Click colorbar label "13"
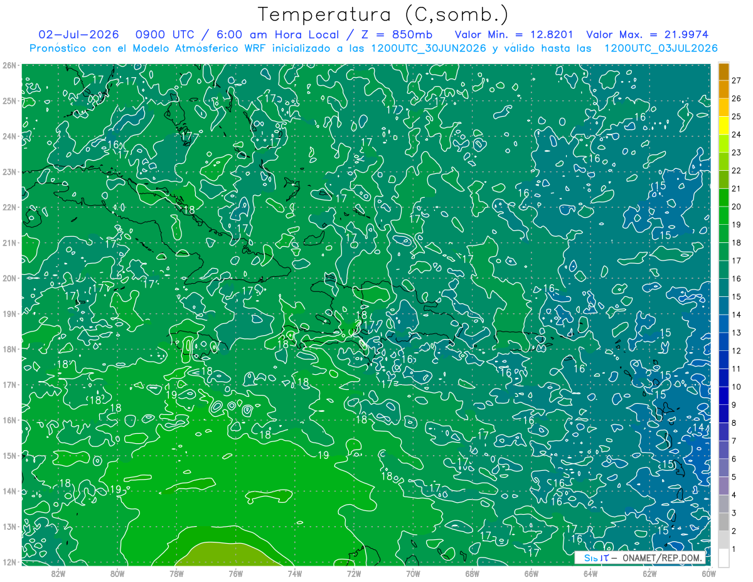The width and height of the screenshot is (753, 582). coord(737,333)
